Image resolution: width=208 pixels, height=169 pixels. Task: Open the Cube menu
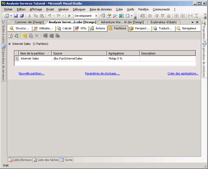point(119,9)
